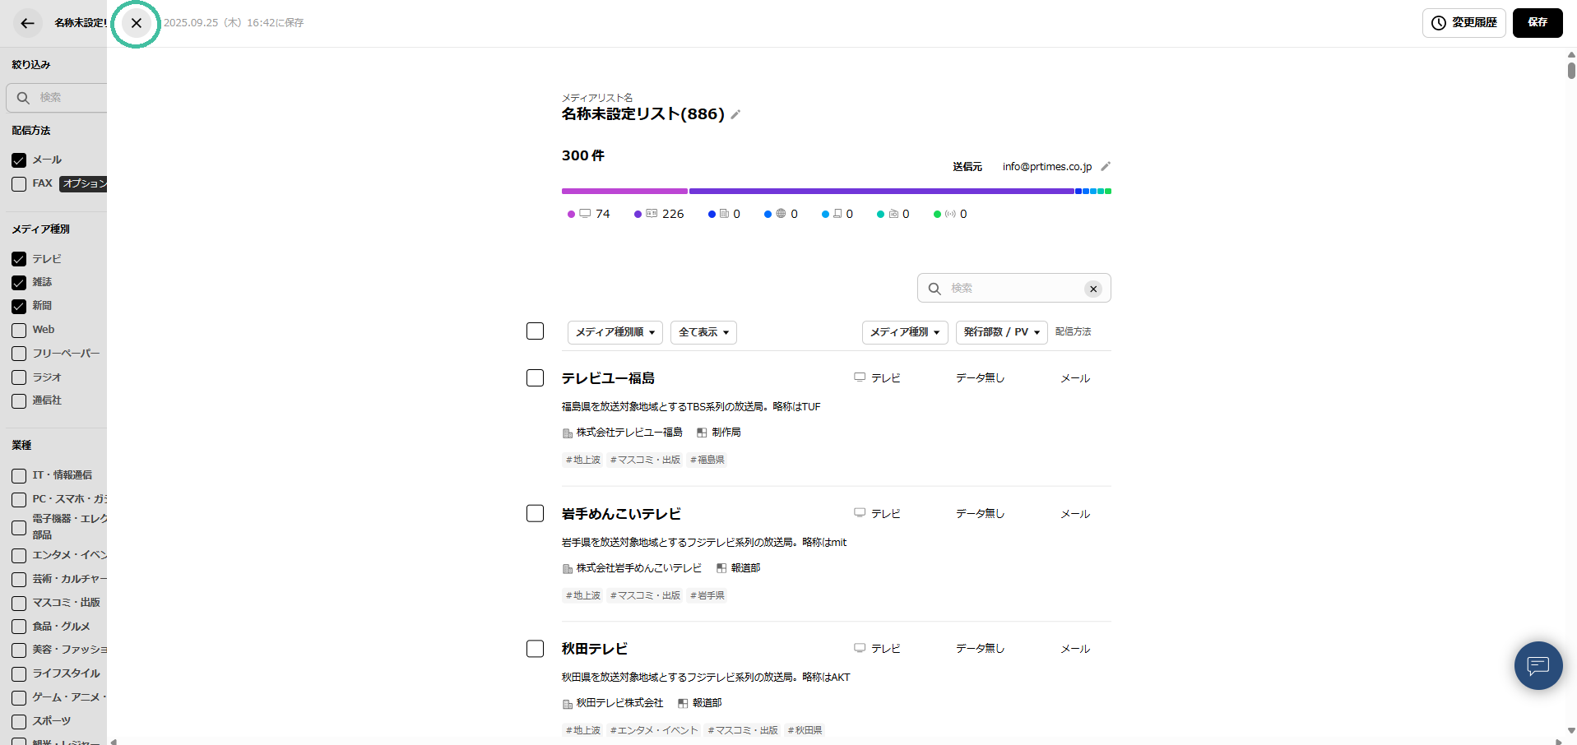Clear the list search field
Image resolution: width=1577 pixels, height=745 pixels.
tap(1092, 289)
